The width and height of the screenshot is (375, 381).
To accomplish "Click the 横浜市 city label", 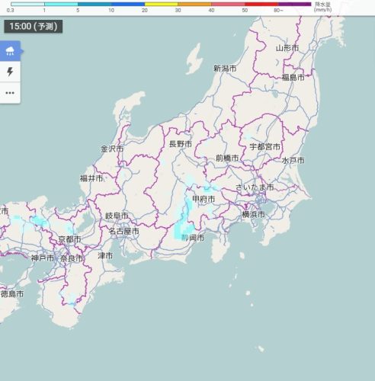I will click(254, 214).
